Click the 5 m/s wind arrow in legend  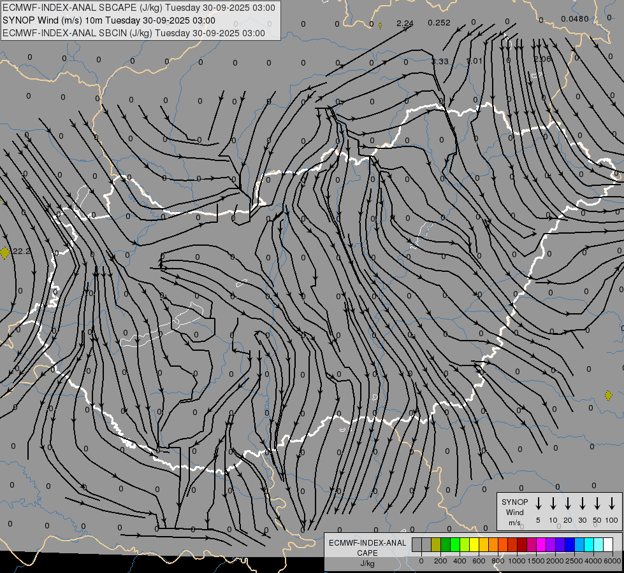tap(539, 504)
